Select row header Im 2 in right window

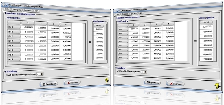click(x=123, y=42)
